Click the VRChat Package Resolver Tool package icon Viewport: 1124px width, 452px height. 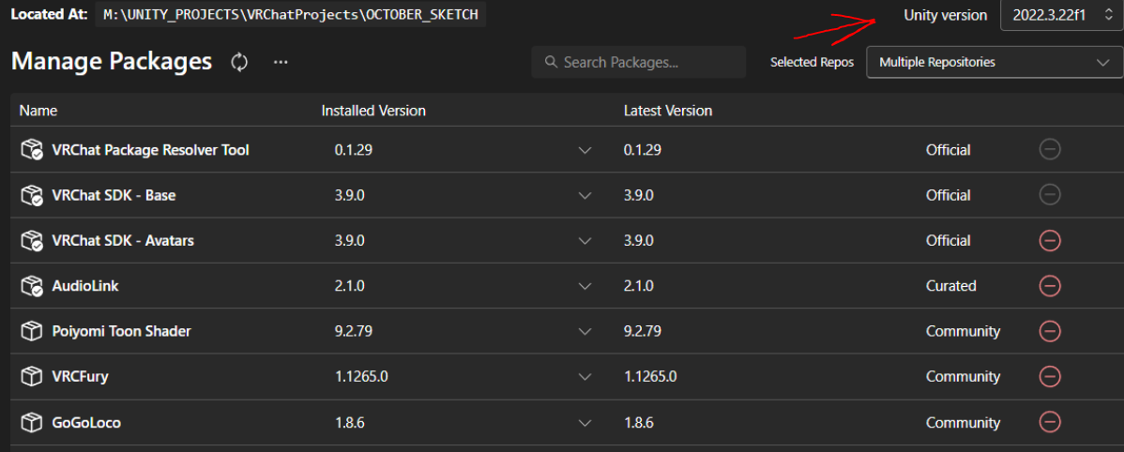pyautogui.click(x=33, y=150)
